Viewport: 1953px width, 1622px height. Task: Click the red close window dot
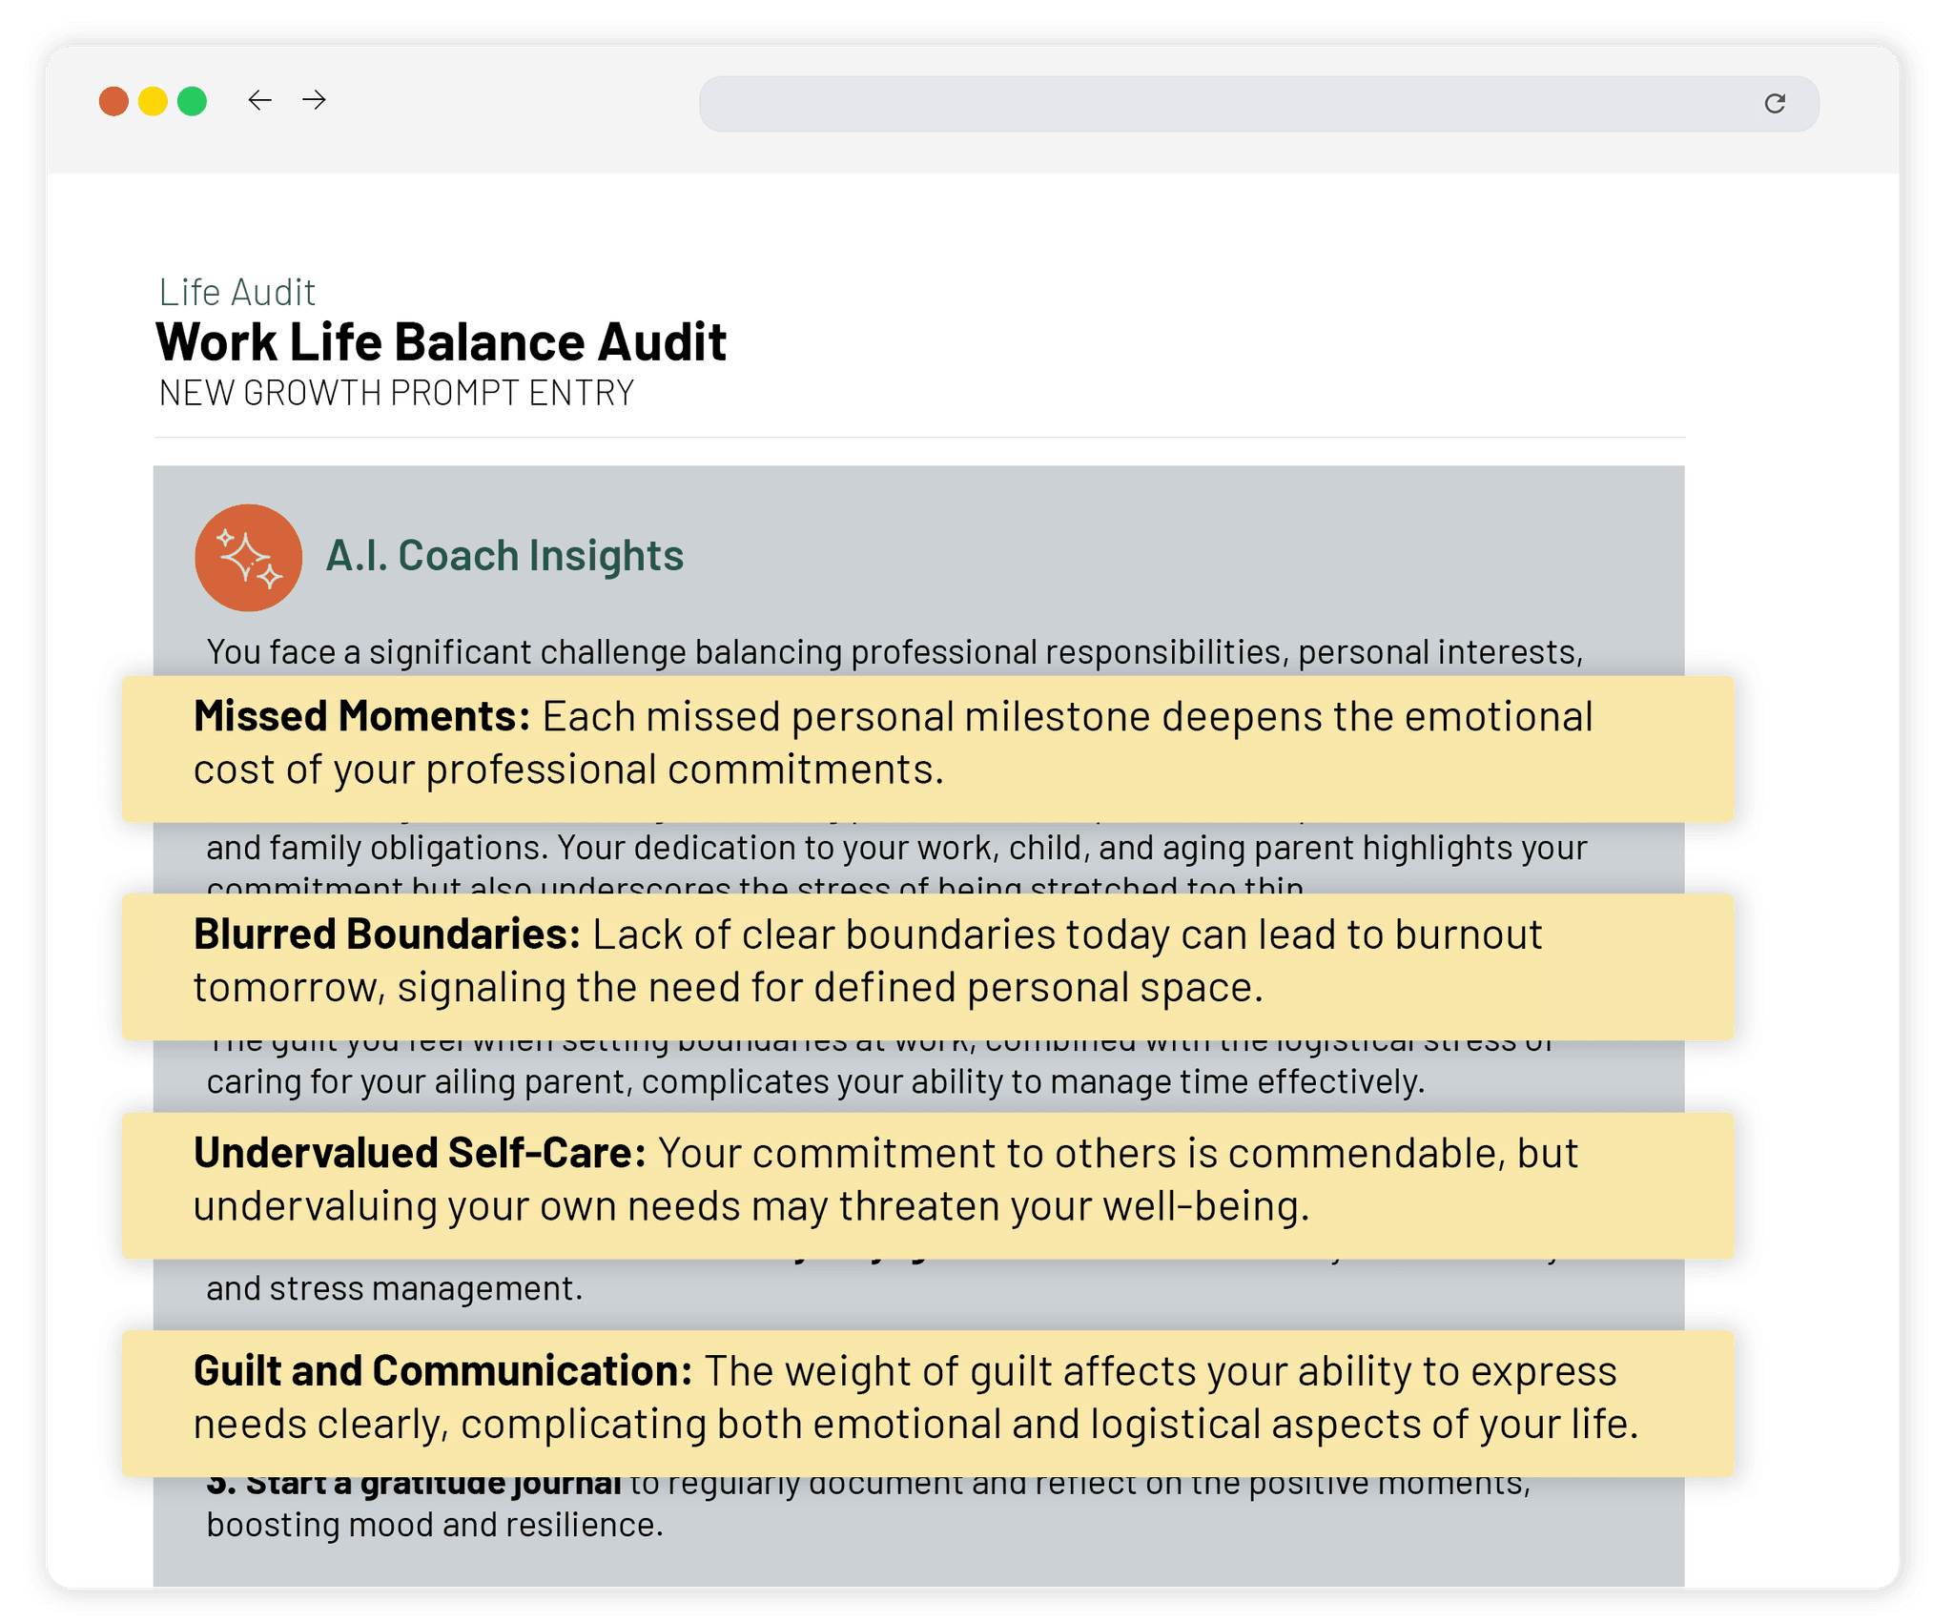coord(113,101)
